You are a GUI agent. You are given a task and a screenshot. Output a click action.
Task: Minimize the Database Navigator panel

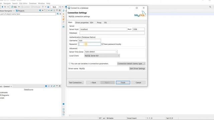pos(57,10)
